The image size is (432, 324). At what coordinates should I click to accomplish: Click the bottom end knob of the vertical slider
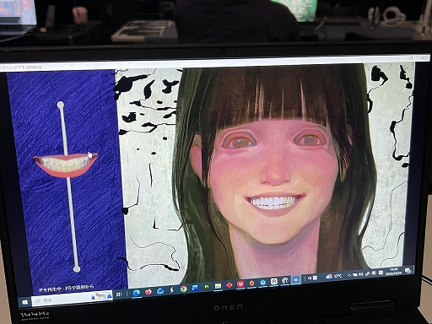tap(77, 269)
